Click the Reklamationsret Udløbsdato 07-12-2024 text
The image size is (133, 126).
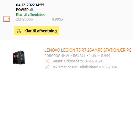(x=84, y=67)
